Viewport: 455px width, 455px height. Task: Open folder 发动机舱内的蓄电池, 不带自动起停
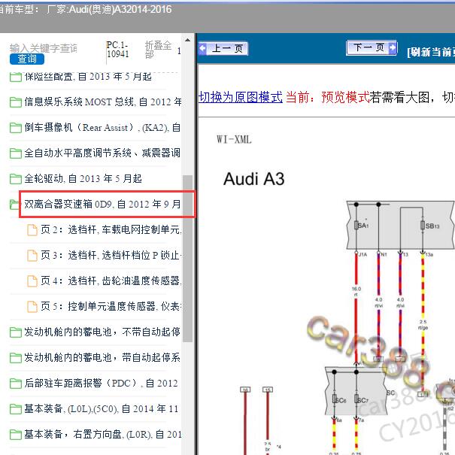click(x=102, y=332)
